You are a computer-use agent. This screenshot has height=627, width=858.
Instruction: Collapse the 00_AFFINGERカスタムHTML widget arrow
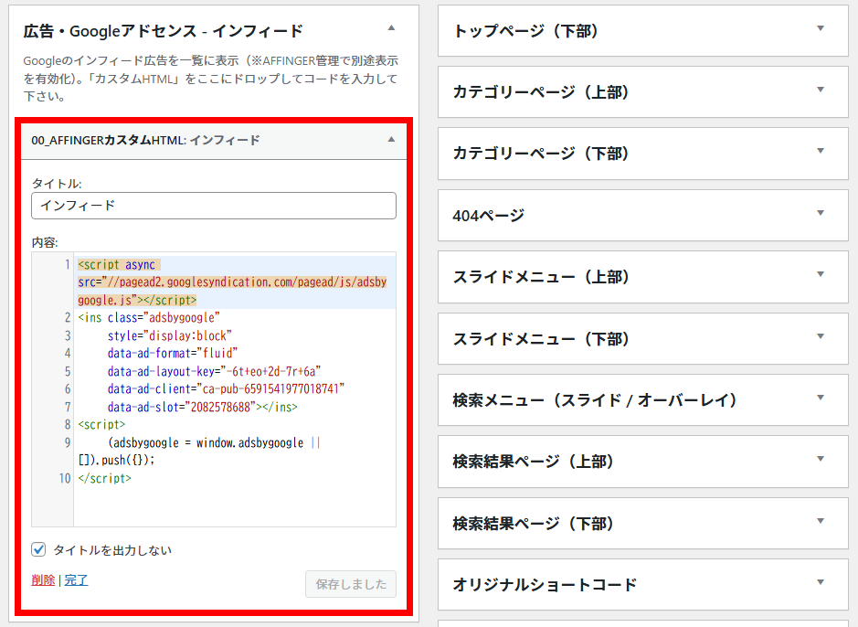391,140
